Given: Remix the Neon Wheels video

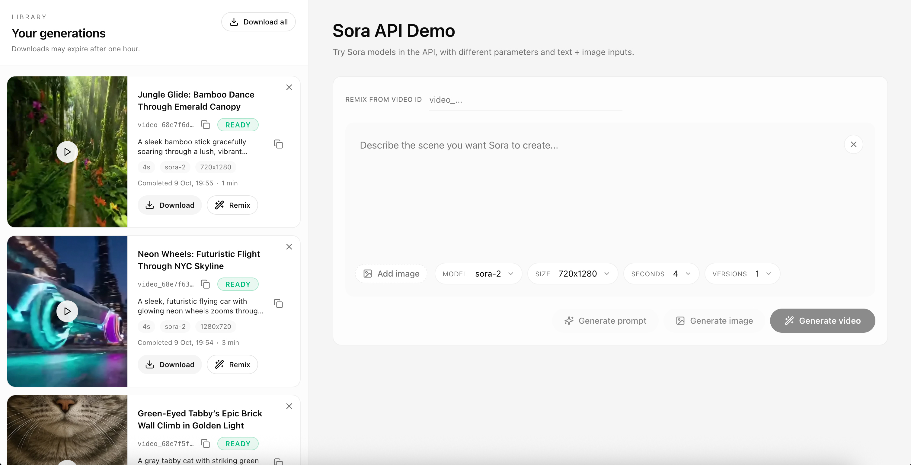Looking at the screenshot, I should [232, 364].
